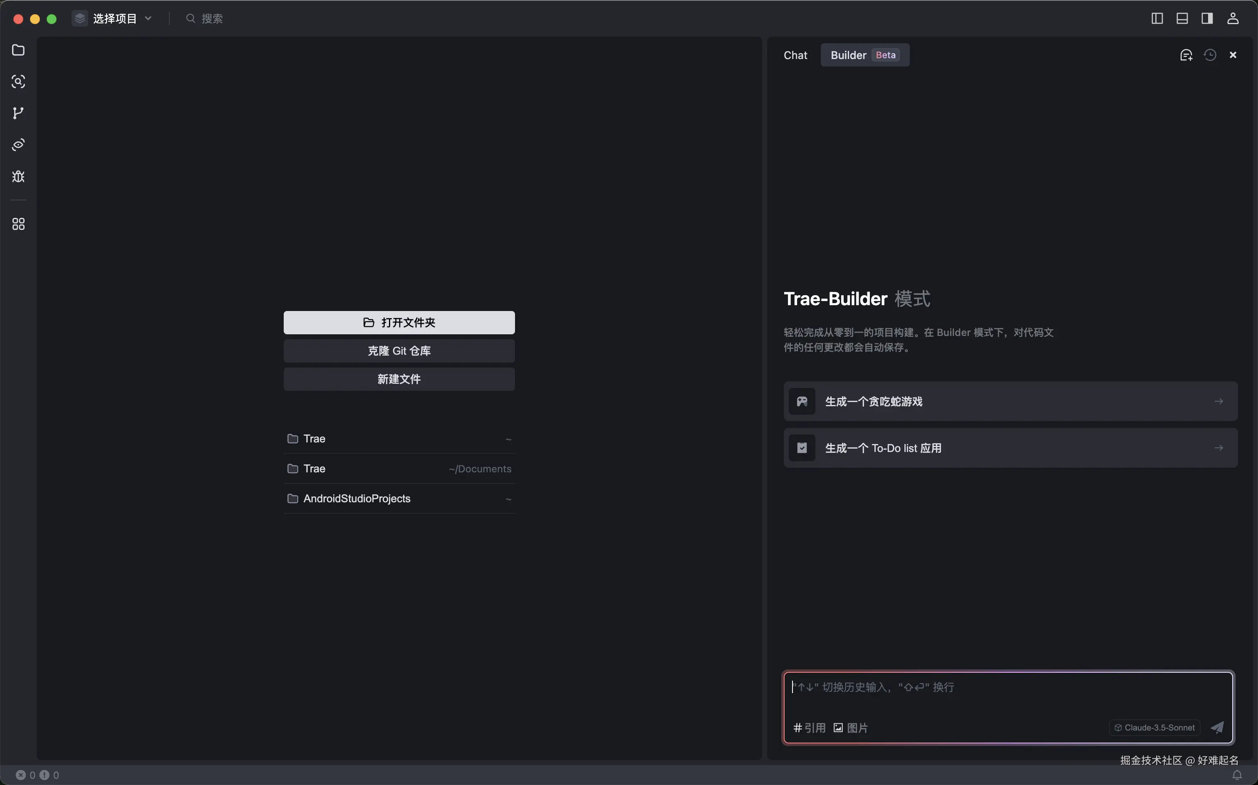Open the file explorer sidebar icon
This screenshot has height=785, width=1258.
[x=18, y=50]
